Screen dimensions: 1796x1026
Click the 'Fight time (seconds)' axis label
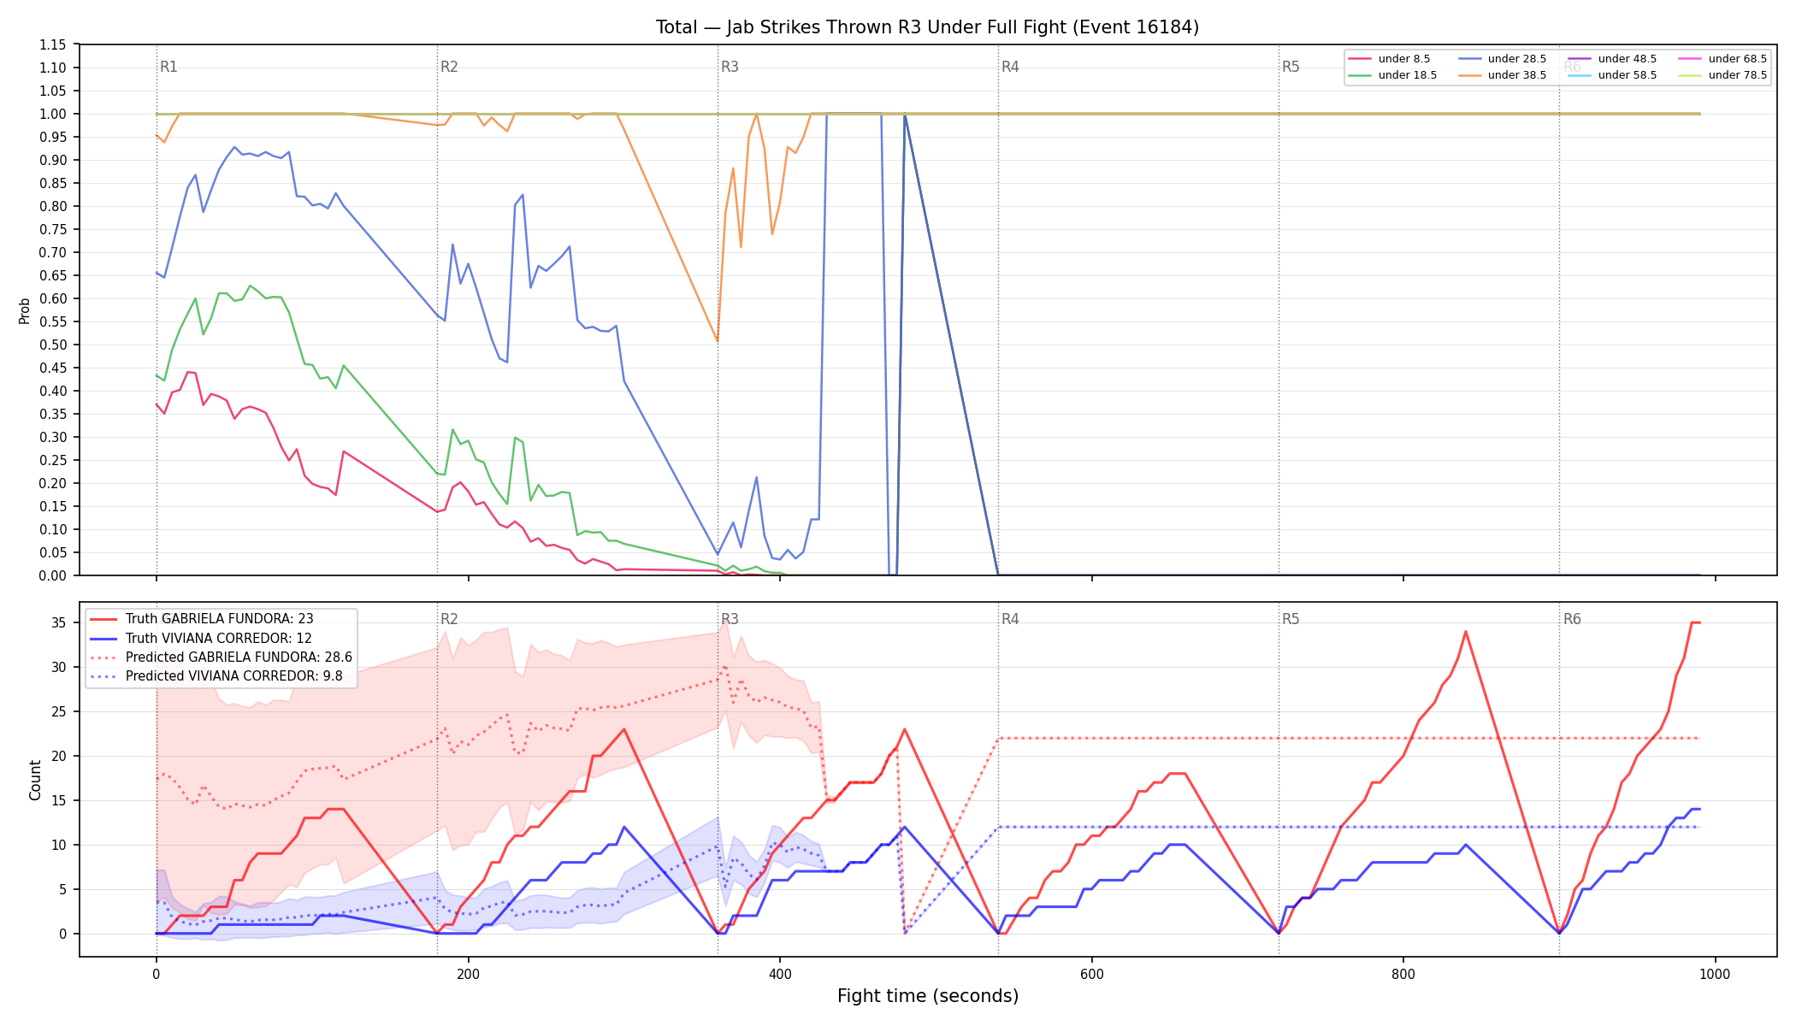928,996
